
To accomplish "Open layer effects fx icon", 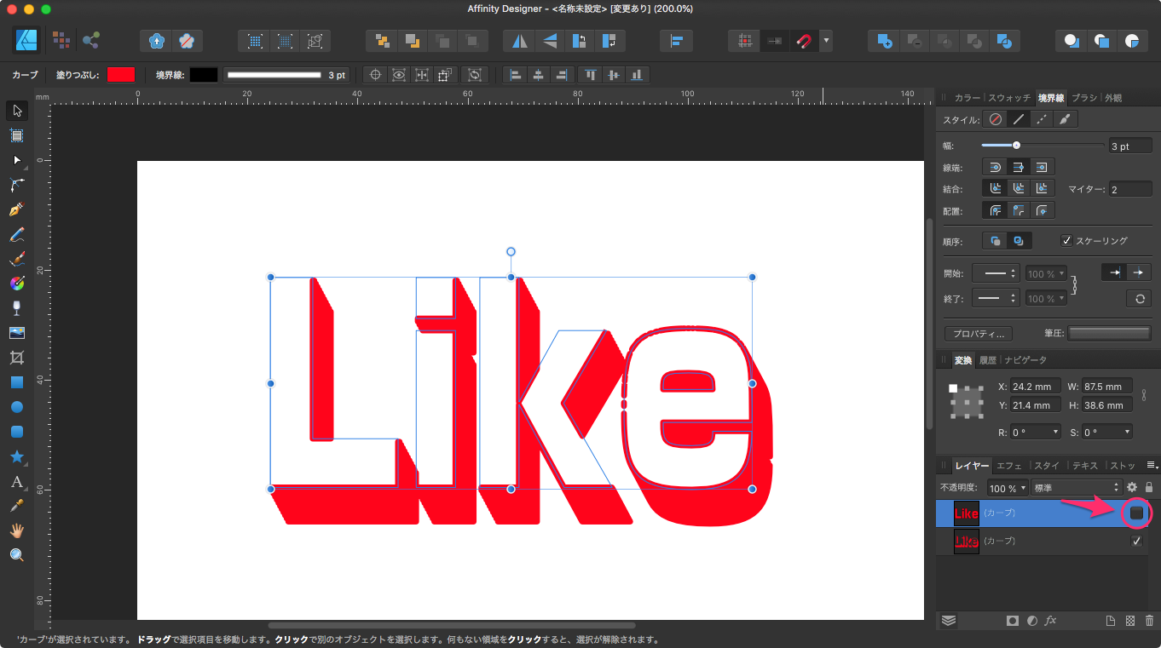I will pyautogui.click(x=1051, y=621).
